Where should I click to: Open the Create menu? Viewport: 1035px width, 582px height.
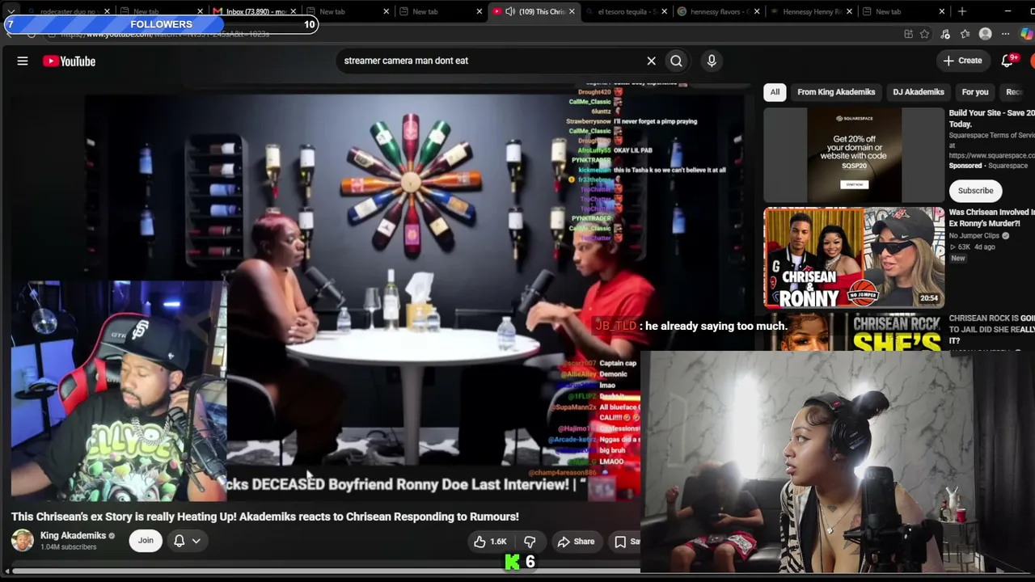(x=962, y=61)
